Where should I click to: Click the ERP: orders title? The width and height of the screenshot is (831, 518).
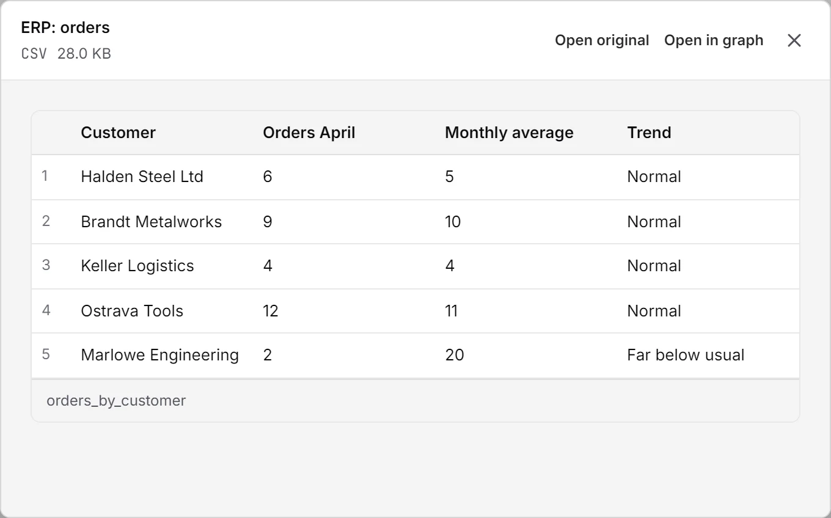(x=65, y=27)
